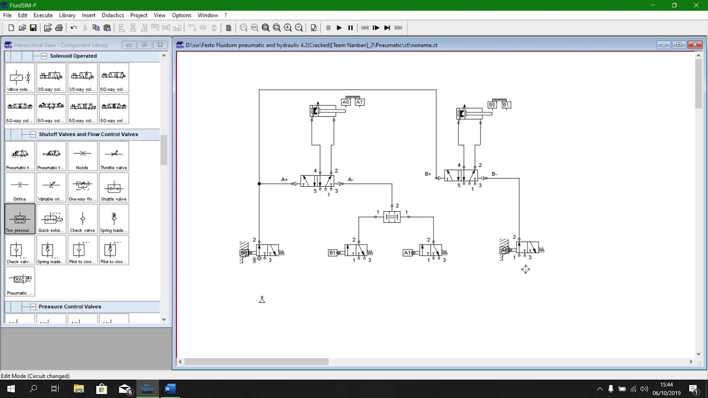Click the Print toolbar icon

pos(59,28)
